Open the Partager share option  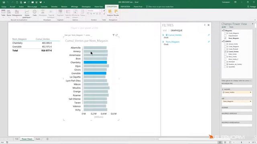click(x=252, y=7)
